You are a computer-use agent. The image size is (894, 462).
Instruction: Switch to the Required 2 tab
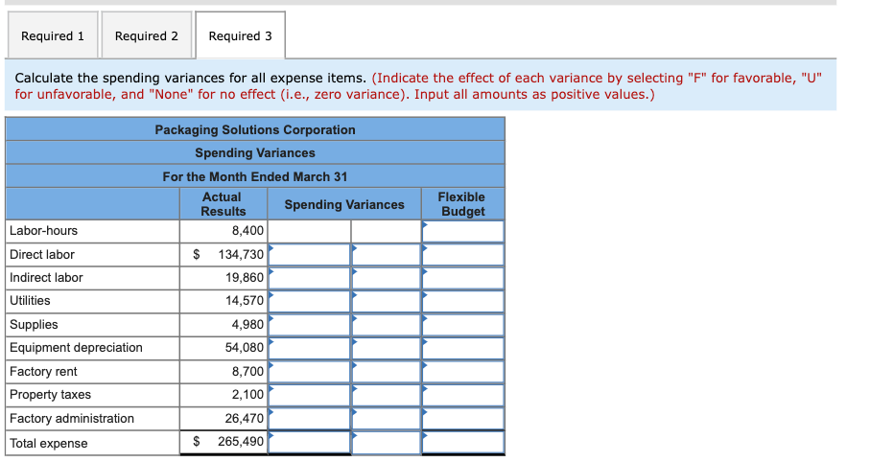coord(147,35)
